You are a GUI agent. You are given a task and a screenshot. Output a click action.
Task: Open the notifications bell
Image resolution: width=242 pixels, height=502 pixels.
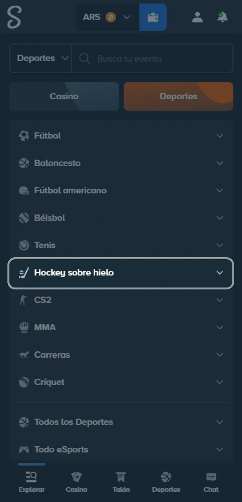[x=222, y=17]
